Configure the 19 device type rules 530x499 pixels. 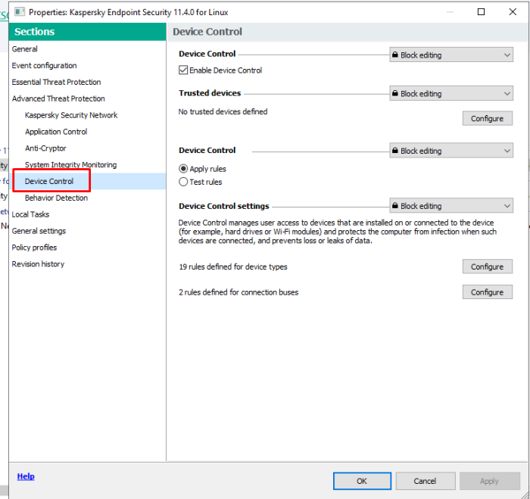487,267
